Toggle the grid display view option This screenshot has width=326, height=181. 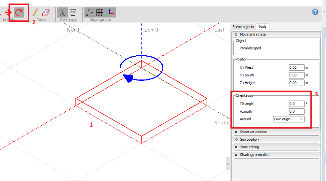pyautogui.click(x=100, y=13)
